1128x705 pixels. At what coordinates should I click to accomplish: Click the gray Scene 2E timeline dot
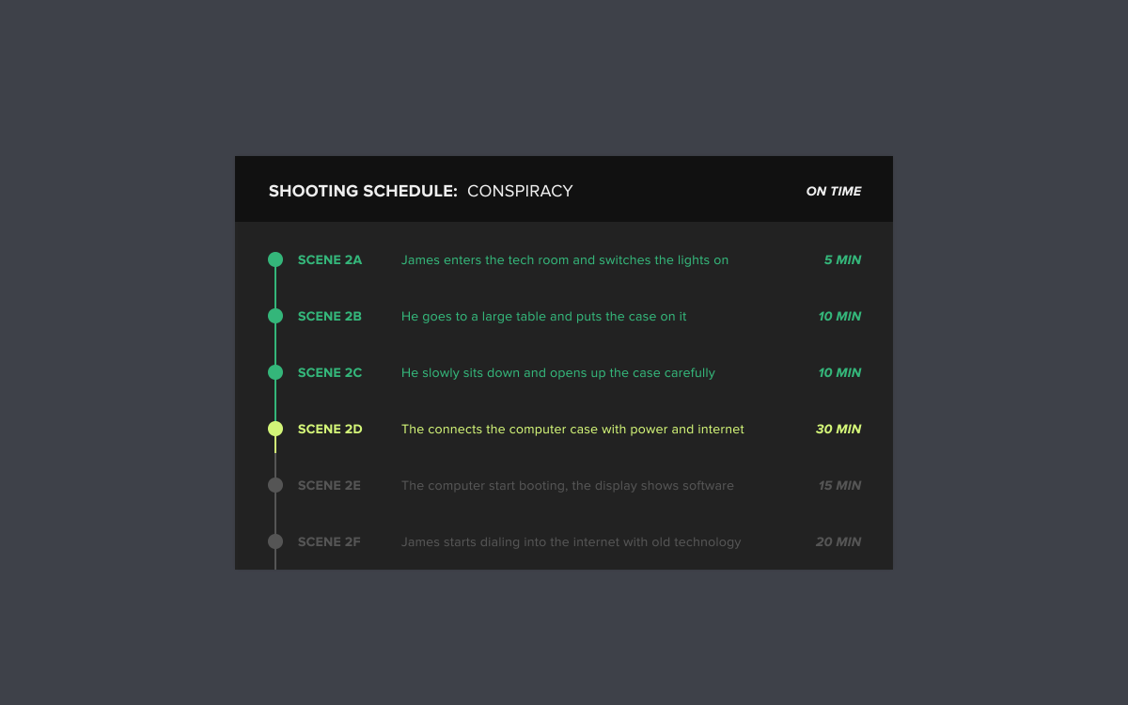[x=275, y=485]
